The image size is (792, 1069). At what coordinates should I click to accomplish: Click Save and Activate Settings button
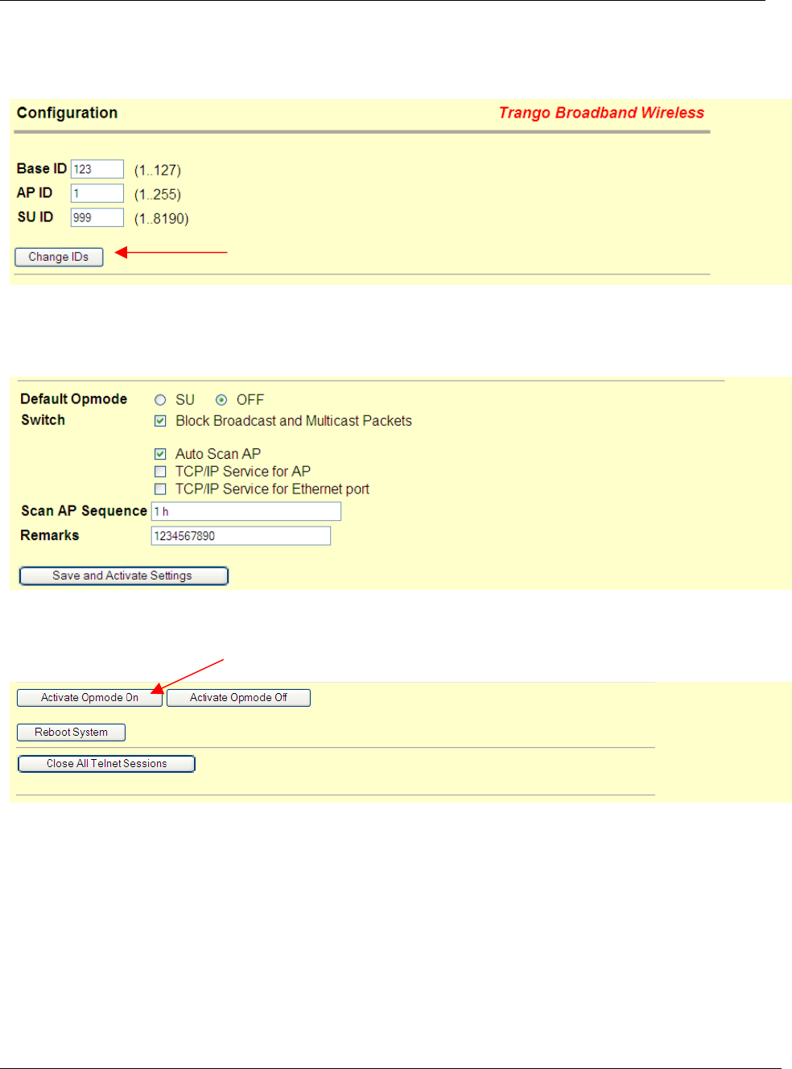(124, 576)
